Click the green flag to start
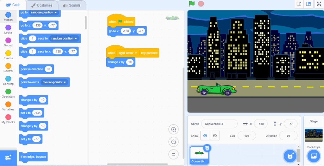This screenshot has width=324, height=166. 191,4
